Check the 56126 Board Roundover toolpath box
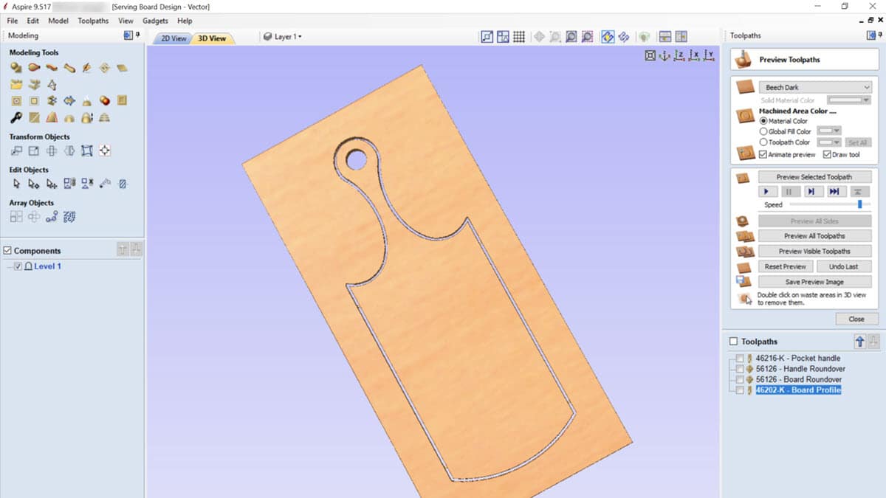Image resolution: width=886 pixels, height=498 pixels. [x=741, y=379]
